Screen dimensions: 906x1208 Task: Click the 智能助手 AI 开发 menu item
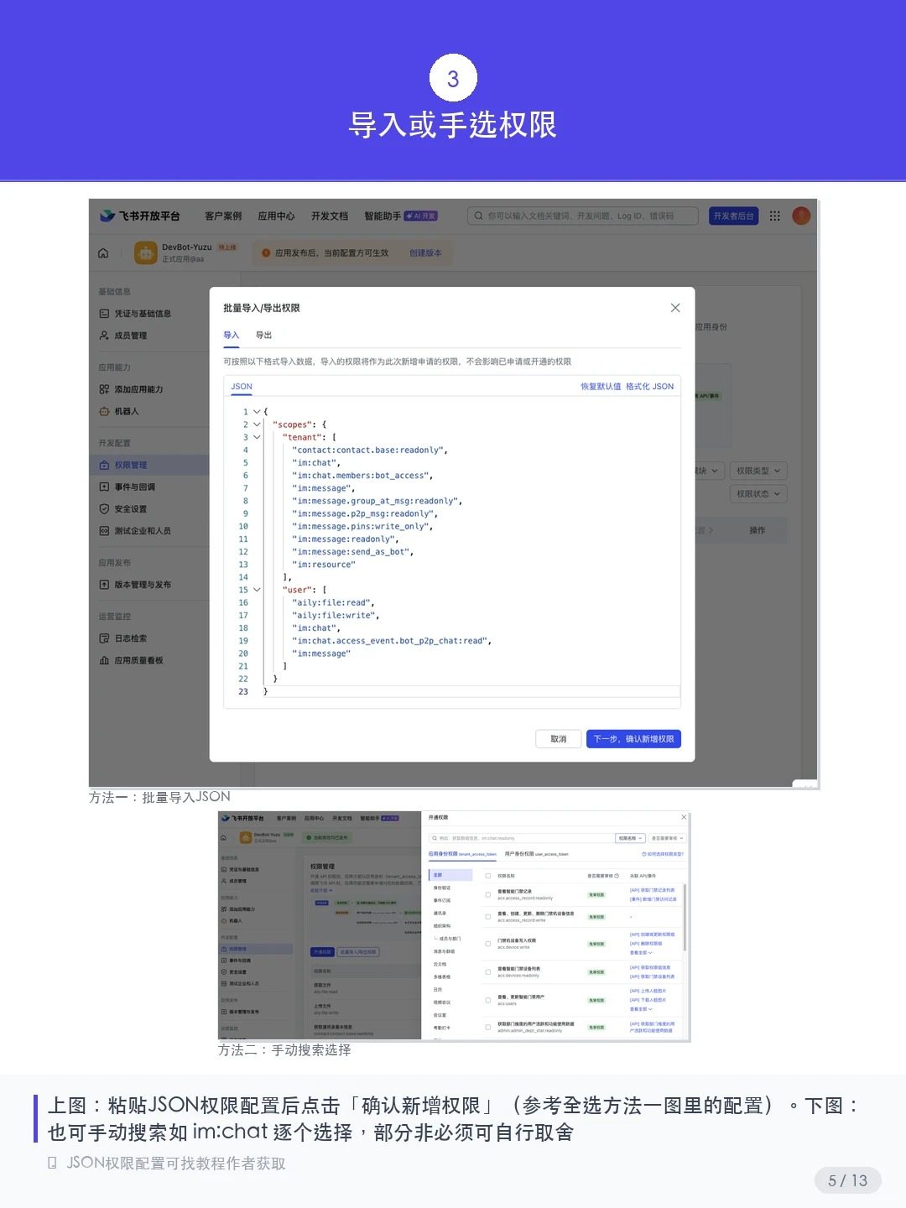click(401, 216)
